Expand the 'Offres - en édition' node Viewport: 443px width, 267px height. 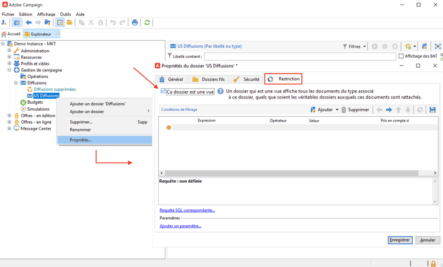[9, 116]
